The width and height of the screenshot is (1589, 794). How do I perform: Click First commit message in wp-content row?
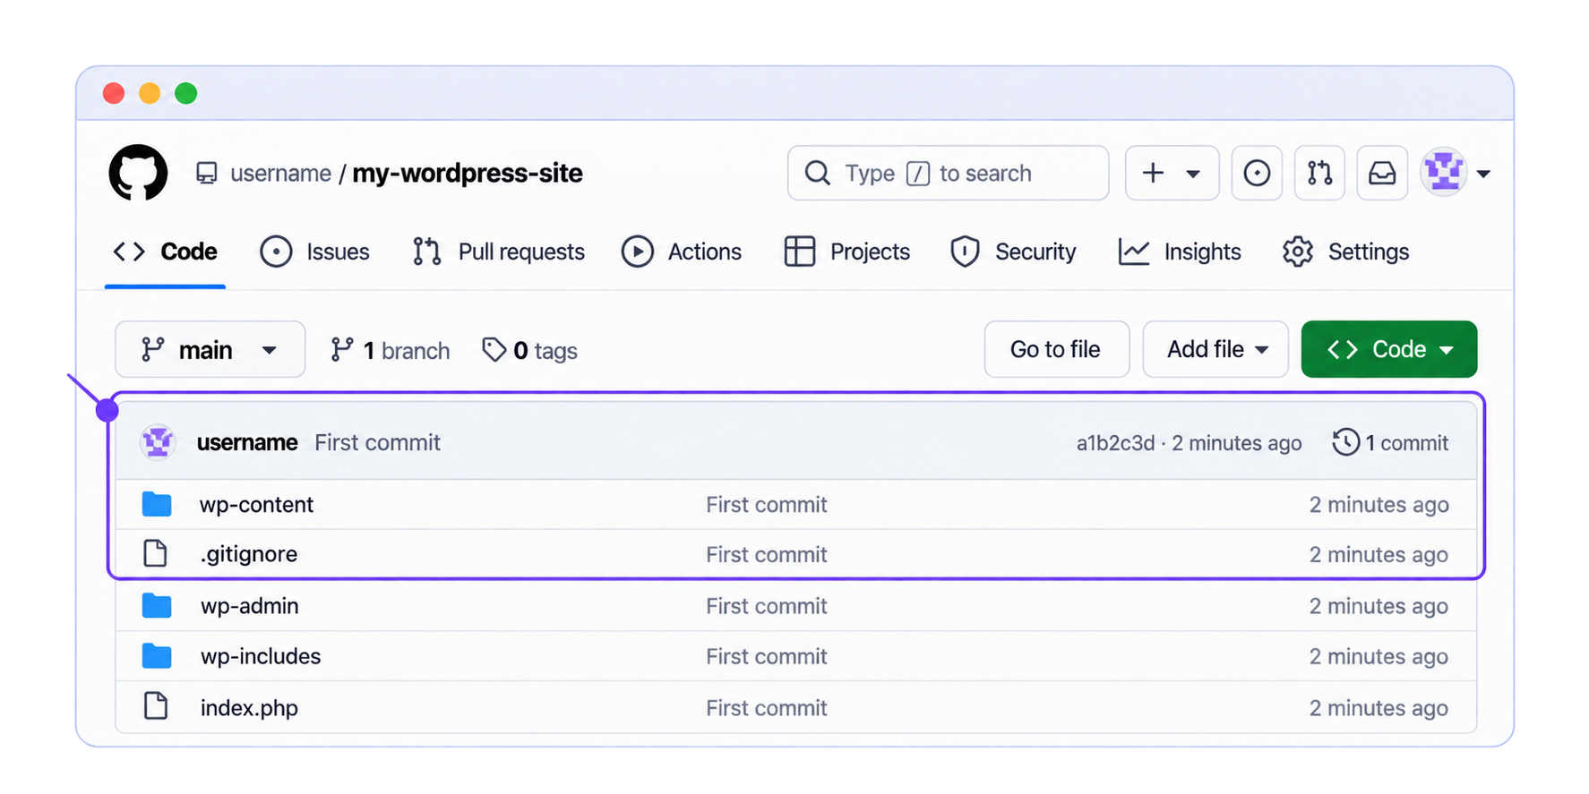tap(766, 504)
